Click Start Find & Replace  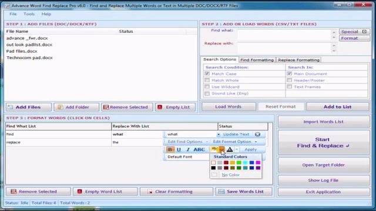(x=323, y=142)
